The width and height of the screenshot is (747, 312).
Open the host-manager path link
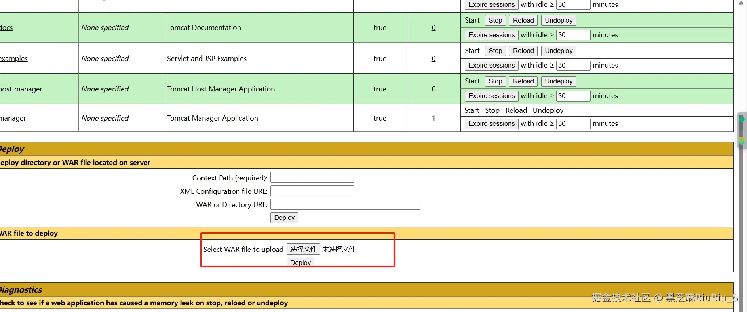[x=21, y=89]
